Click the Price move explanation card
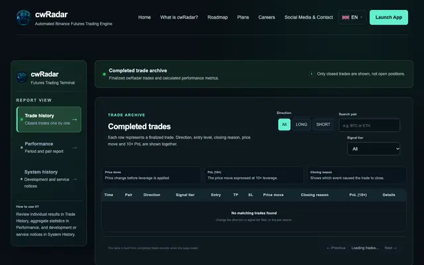424x265 pixels. [152, 176]
